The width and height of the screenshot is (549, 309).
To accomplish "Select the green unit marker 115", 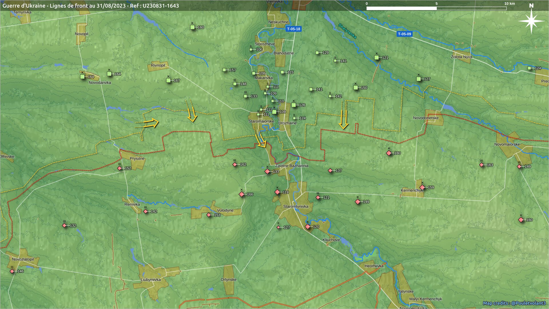I will pyautogui.click(x=282, y=72).
